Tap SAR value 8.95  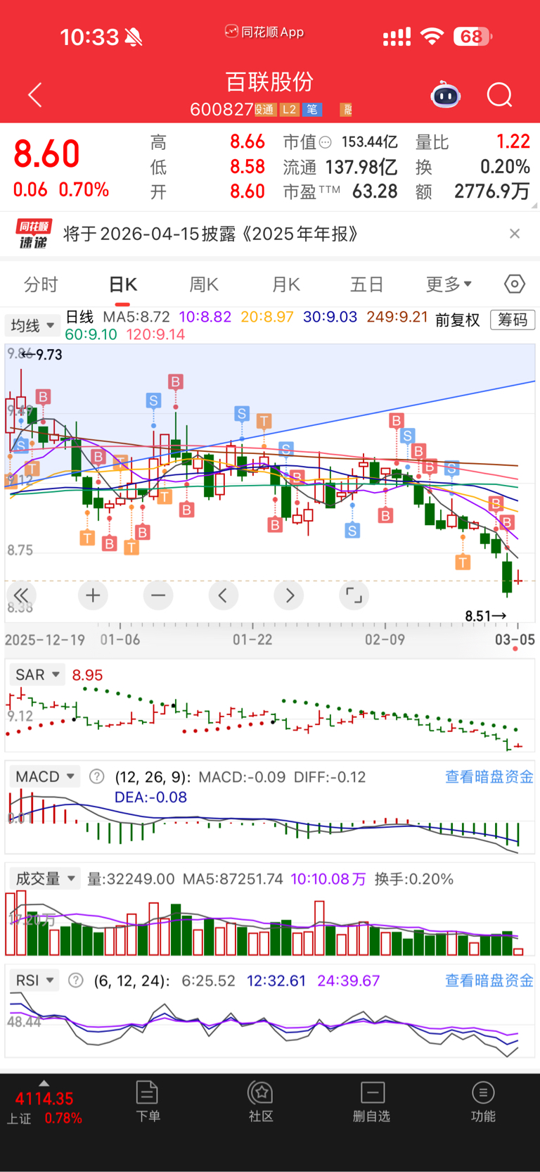(87, 675)
